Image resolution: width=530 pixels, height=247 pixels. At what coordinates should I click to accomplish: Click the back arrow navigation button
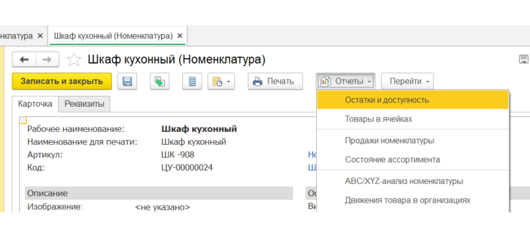(x=24, y=60)
